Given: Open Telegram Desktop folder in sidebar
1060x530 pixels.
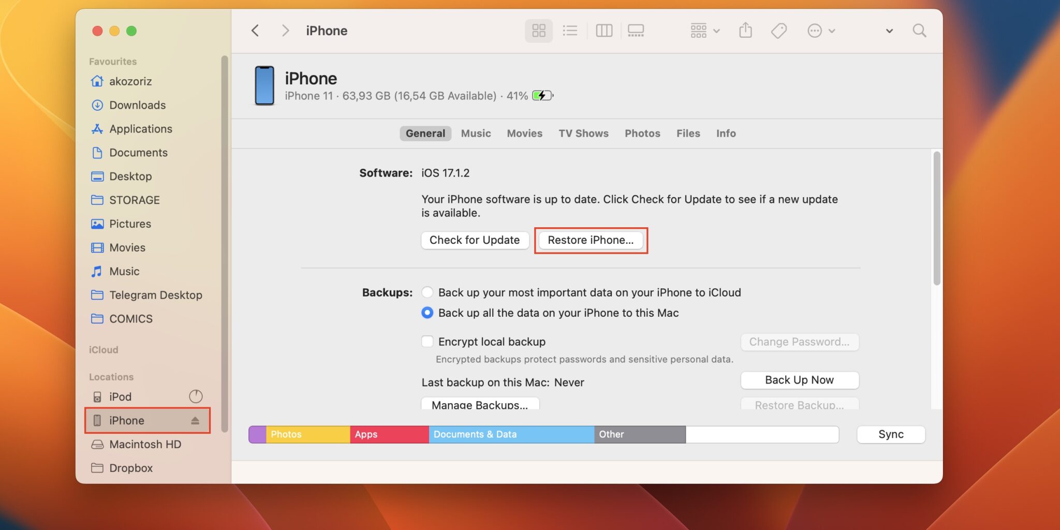Looking at the screenshot, I should click(155, 295).
